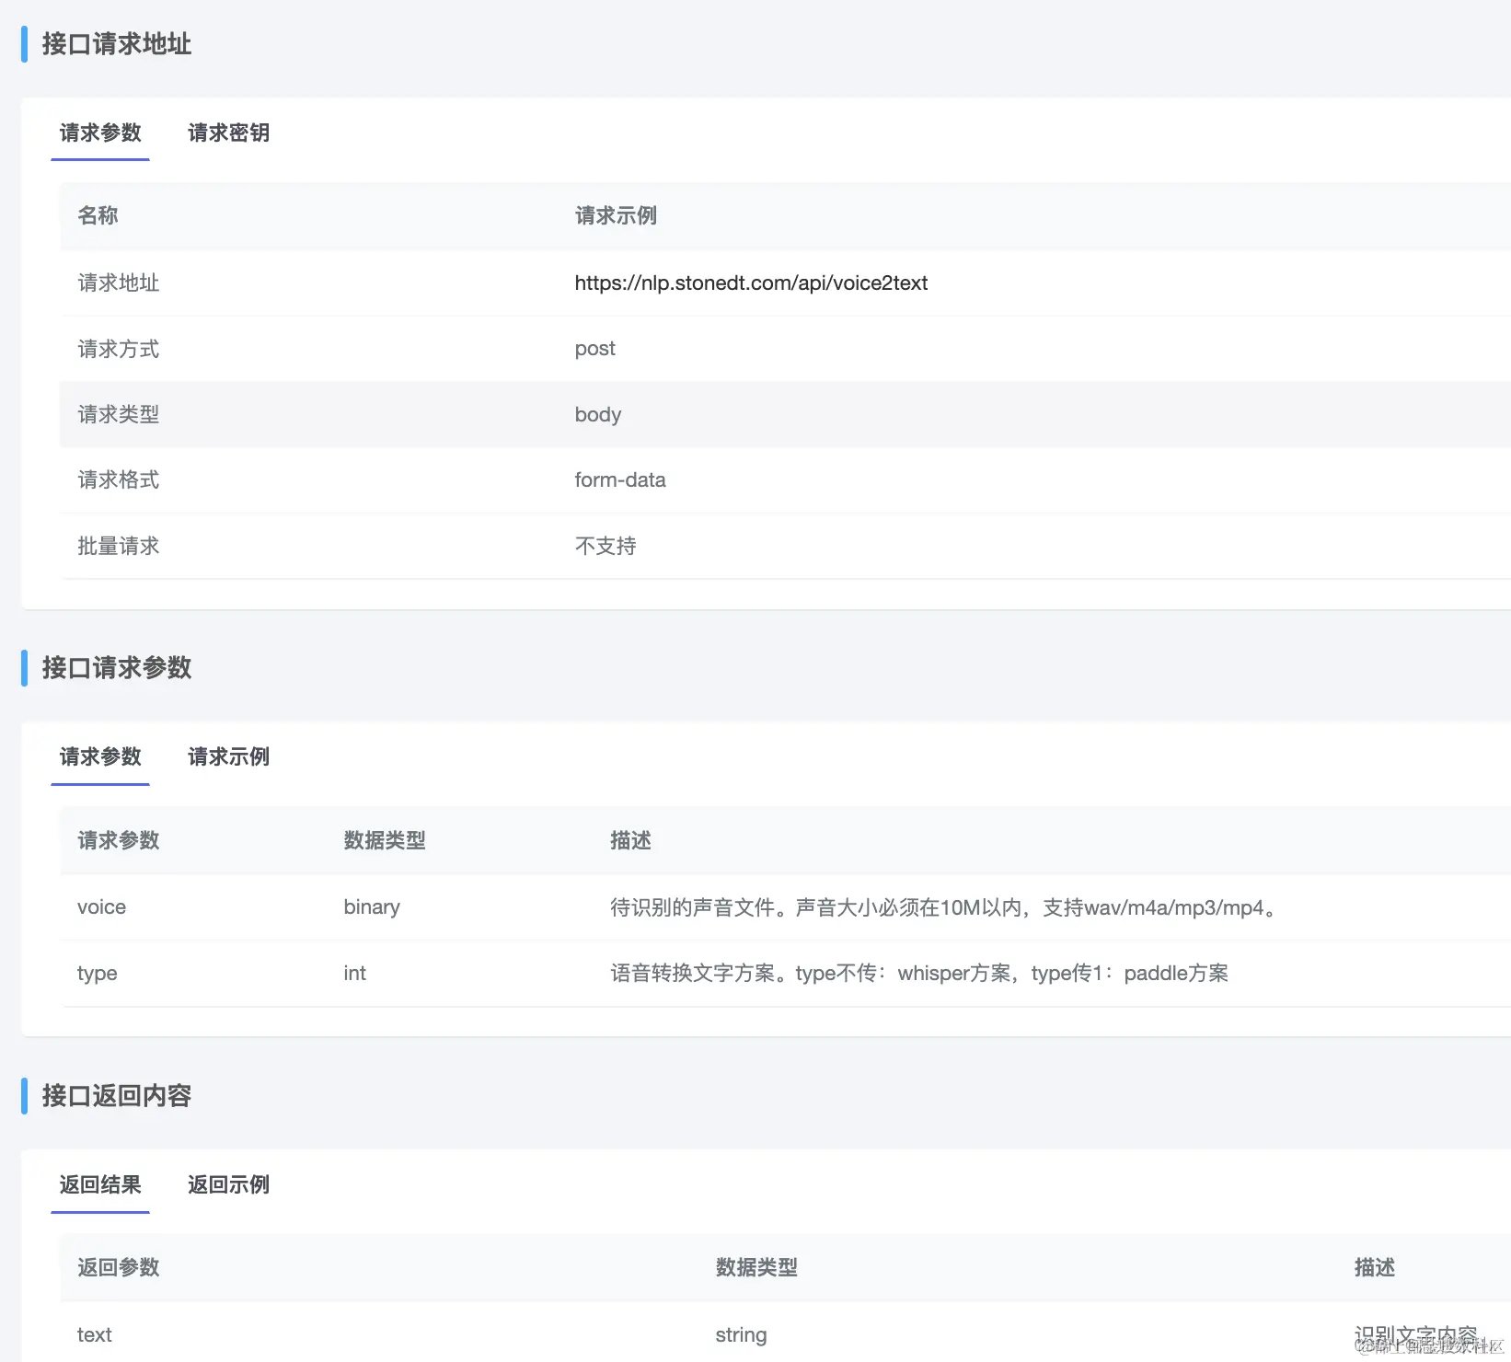Click the 描述 header in return table
The height and width of the screenshot is (1362, 1511).
[x=1375, y=1267]
